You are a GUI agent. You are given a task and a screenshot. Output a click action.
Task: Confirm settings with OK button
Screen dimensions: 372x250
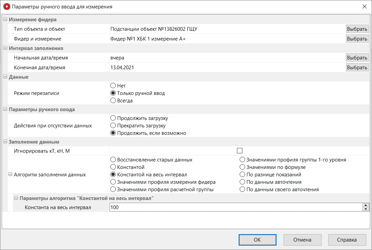tap(257, 240)
